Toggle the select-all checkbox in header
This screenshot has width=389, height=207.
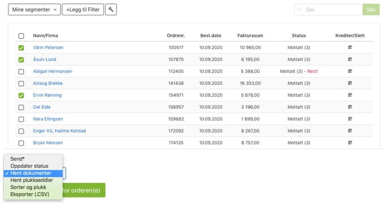click(21, 36)
